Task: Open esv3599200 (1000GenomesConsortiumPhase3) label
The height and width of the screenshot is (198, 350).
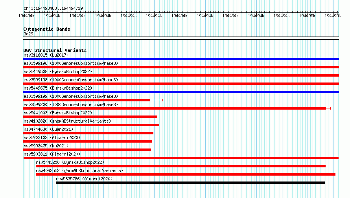Action: click(71, 104)
